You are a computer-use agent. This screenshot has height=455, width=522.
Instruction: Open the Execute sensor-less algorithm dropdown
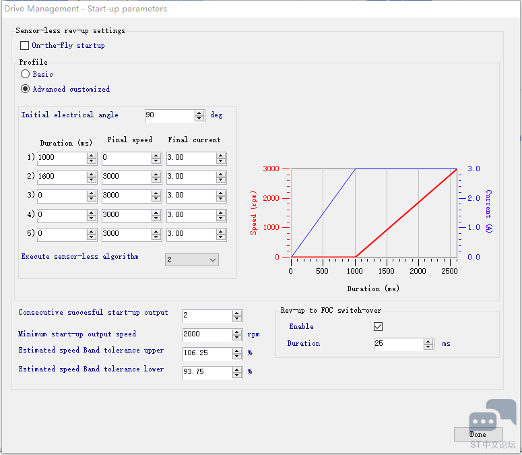(x=192, y=260)
